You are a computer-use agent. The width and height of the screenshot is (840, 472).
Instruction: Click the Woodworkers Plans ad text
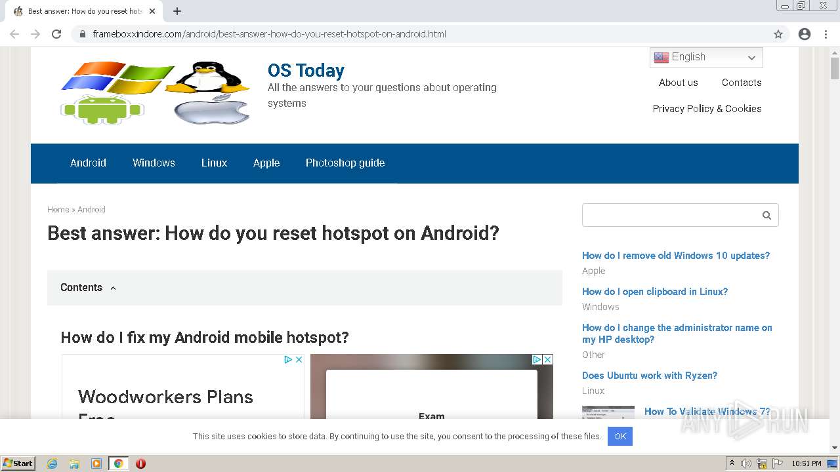pyautogui.click(x=165, y=397)
